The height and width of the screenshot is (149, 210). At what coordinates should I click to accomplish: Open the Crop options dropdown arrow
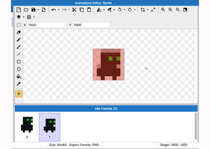click(148, 10)
